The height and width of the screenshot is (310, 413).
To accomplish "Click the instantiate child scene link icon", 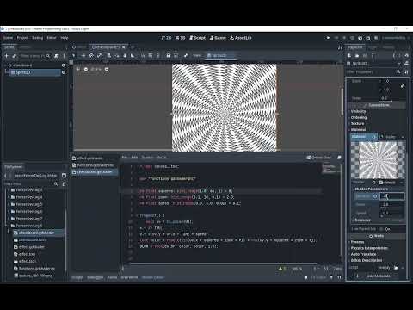I will coord(15,56).
